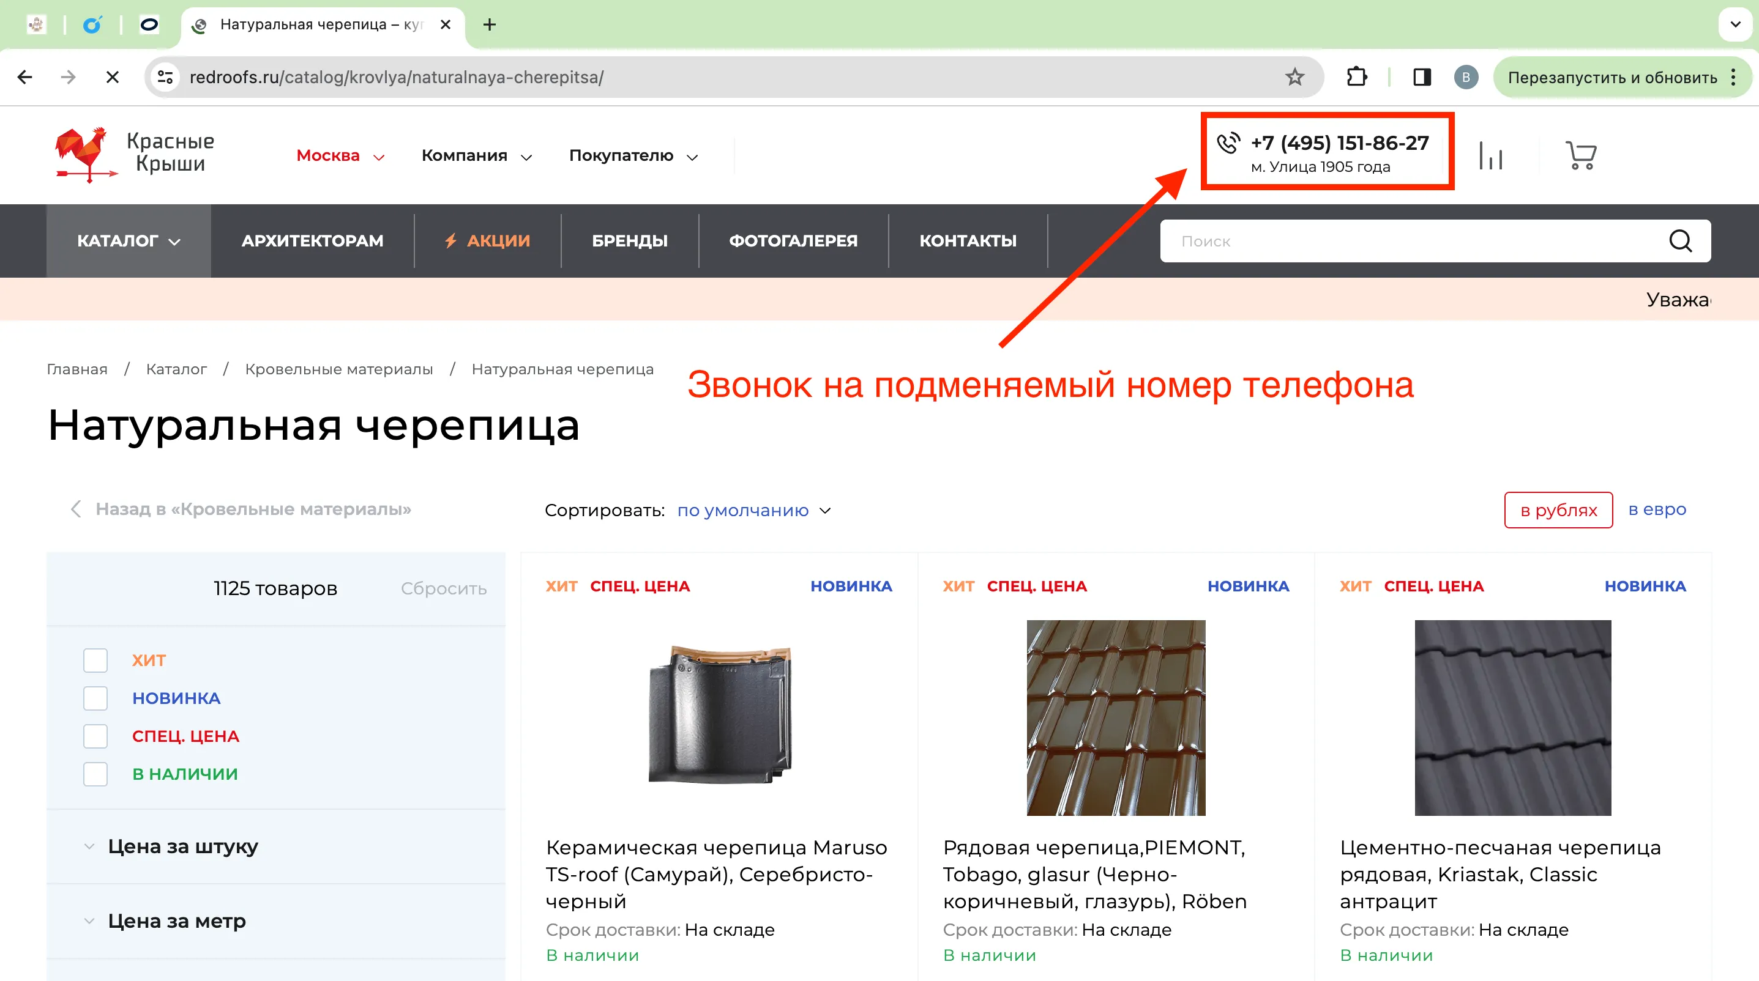Bookmark the page with the star icon

coord(1294,77)
